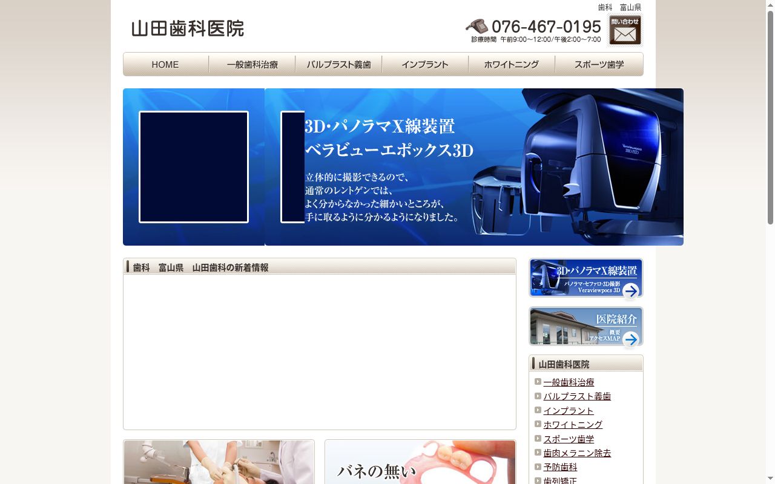Open the 3D・パノラマX線装置 sidebar banner

586,278
